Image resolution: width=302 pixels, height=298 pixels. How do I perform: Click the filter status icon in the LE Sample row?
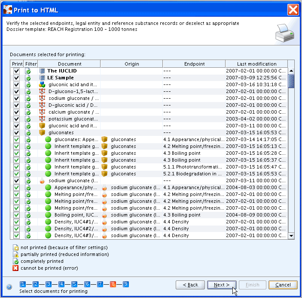click(x=28, y=78)
